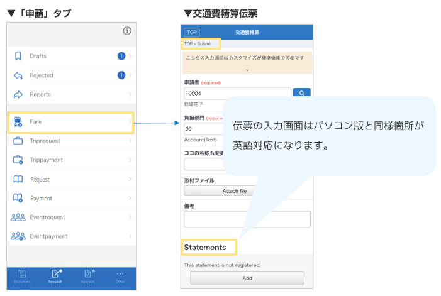The width and height of the screenshot is (441, 296).
Task: Open the Triprequest row chevron
Action: click(x=130, y=141)
